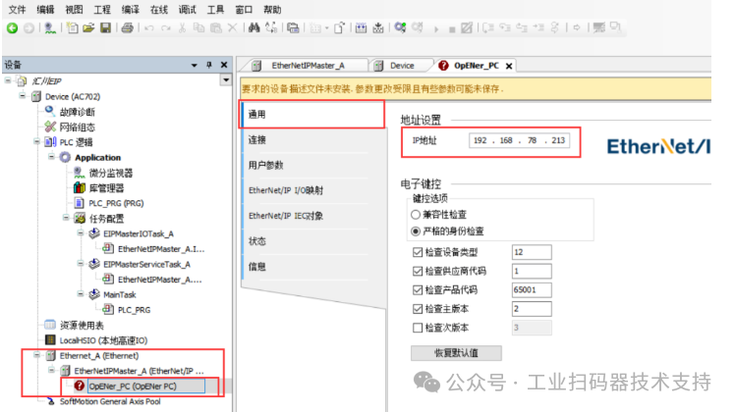Collapse the task configuration node

pos(66,218)
